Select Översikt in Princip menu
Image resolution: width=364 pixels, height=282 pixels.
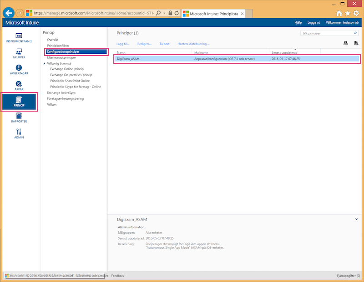pyautogui.click(x=53, y=40)
